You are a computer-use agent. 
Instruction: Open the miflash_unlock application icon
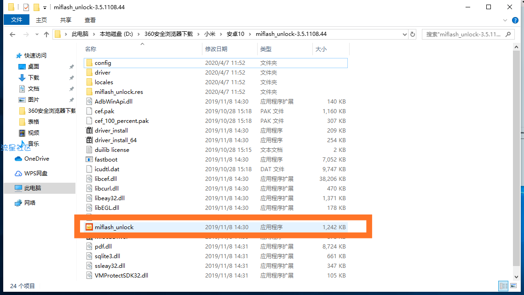coord(89,227)
